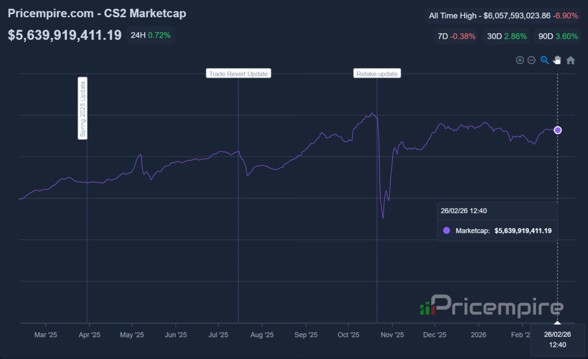Reset chart zoom with home icon
The image size is (588, 359).
(570, 60)
